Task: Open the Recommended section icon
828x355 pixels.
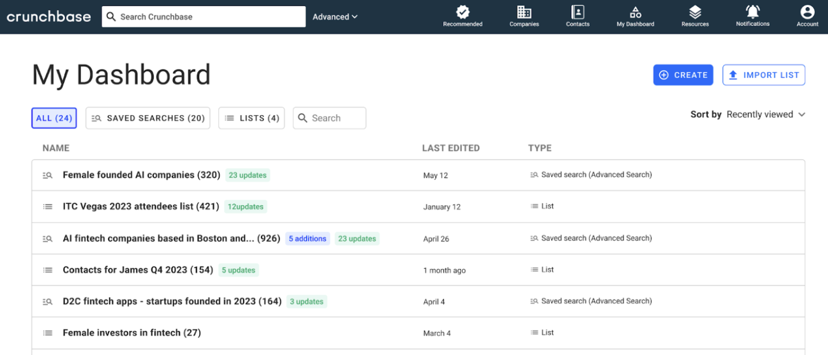Action: point(462,12)
